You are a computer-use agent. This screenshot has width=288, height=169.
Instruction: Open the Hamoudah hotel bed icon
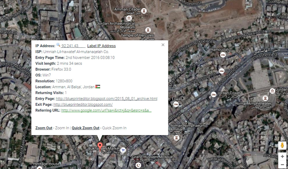223,55
